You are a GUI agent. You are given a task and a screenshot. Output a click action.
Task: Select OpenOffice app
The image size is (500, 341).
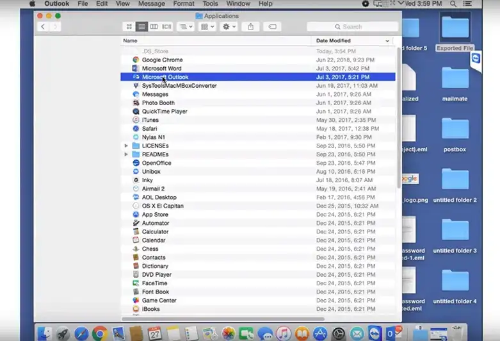(257, 163)
